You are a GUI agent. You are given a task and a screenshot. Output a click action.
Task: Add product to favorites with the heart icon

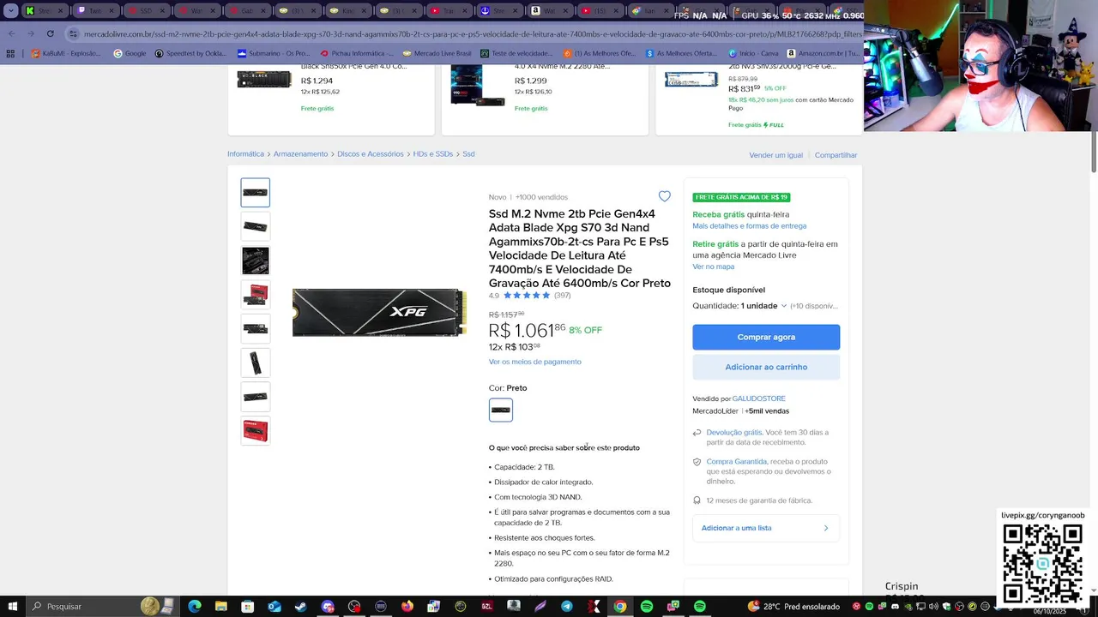pyautogui.click(x=664, y=196)
